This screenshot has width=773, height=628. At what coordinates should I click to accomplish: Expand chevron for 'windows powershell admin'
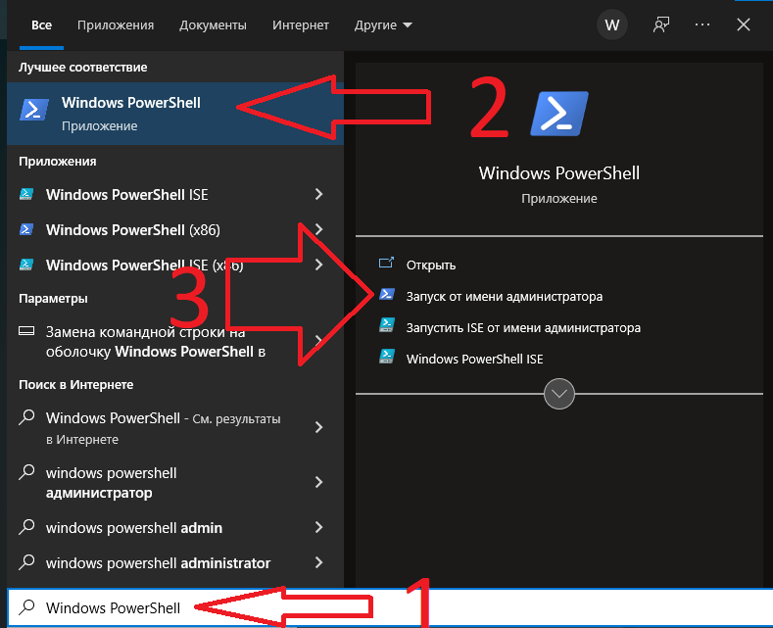click(319, 527)
